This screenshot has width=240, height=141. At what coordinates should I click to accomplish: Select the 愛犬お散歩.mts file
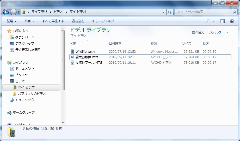[87, 57]
